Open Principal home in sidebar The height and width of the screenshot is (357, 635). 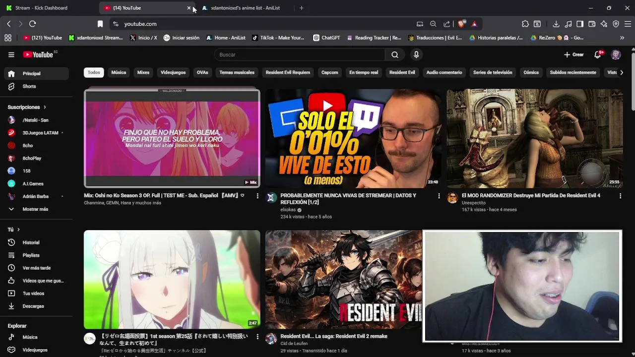36,73
